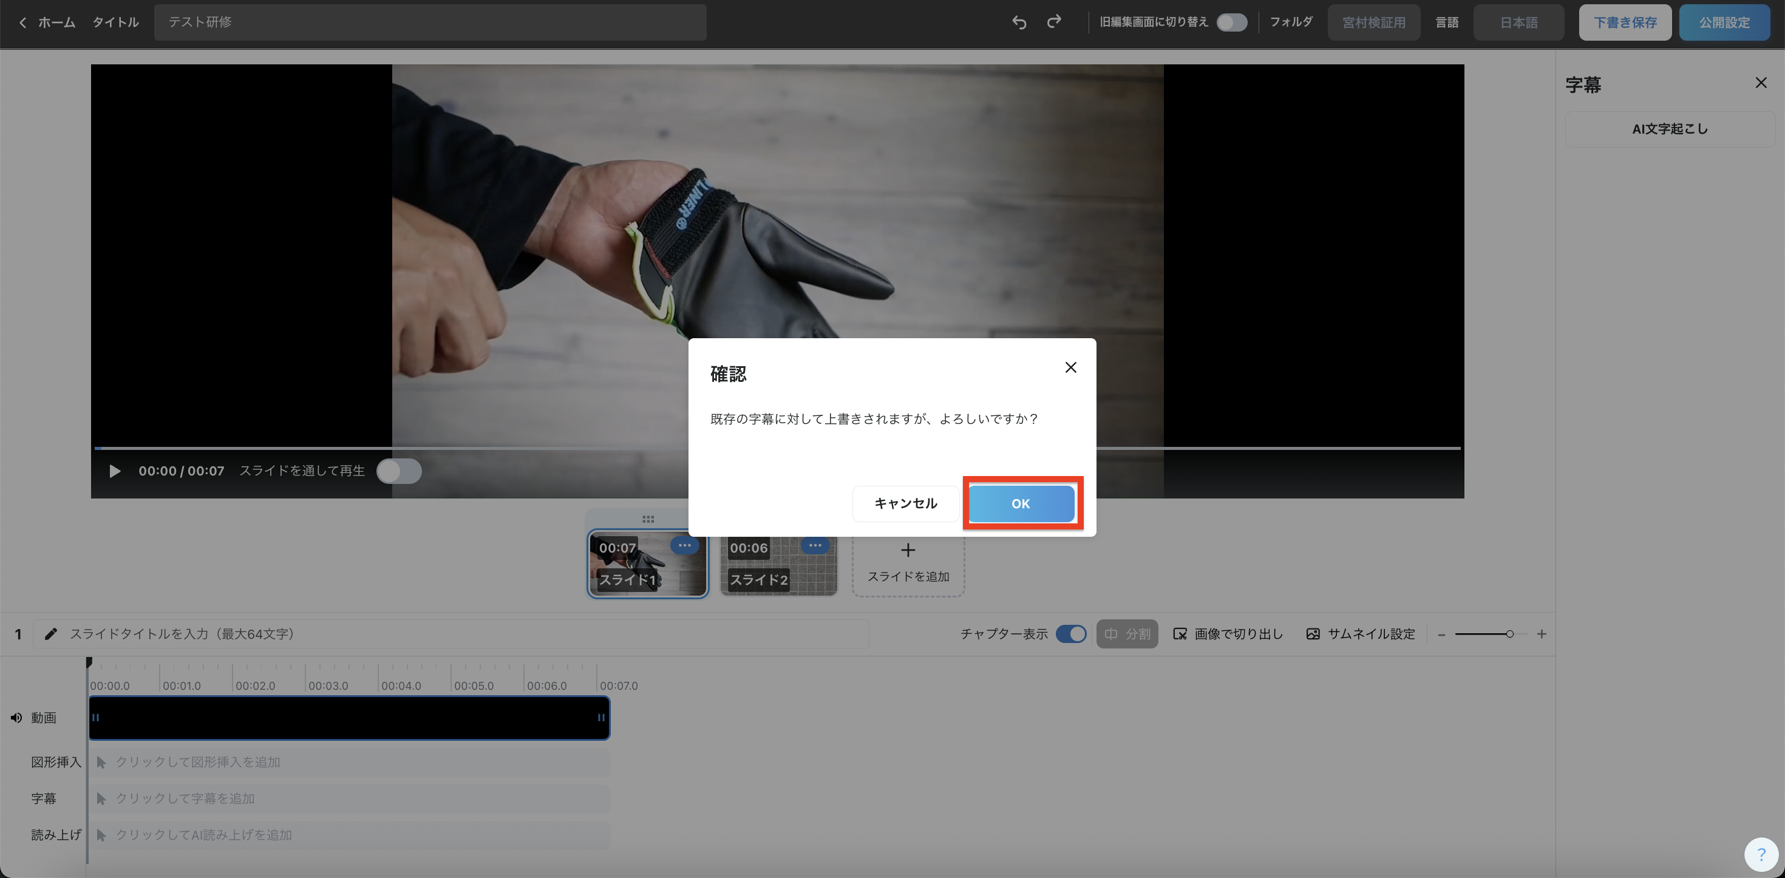Click the zoom-out minus icon

pos(1441,634)
